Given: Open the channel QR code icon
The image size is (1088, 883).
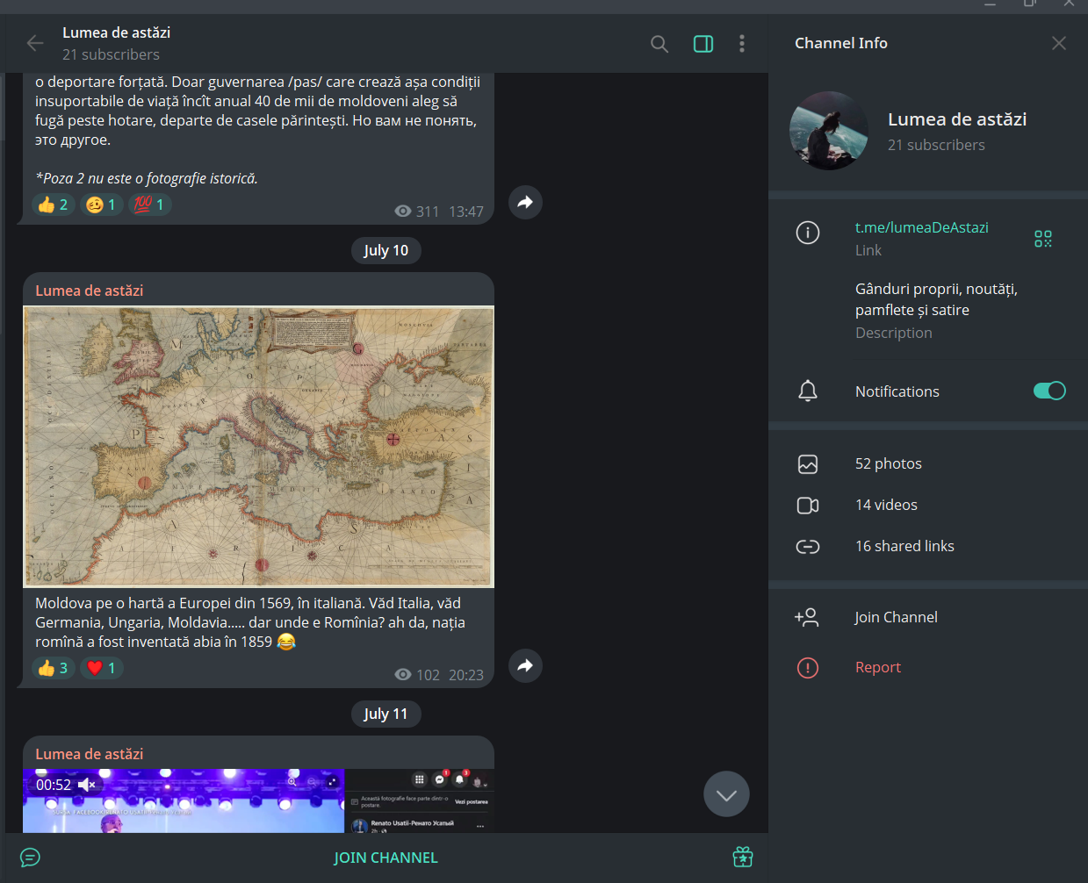Looking at the screenshot, I should pos(1043,239).
